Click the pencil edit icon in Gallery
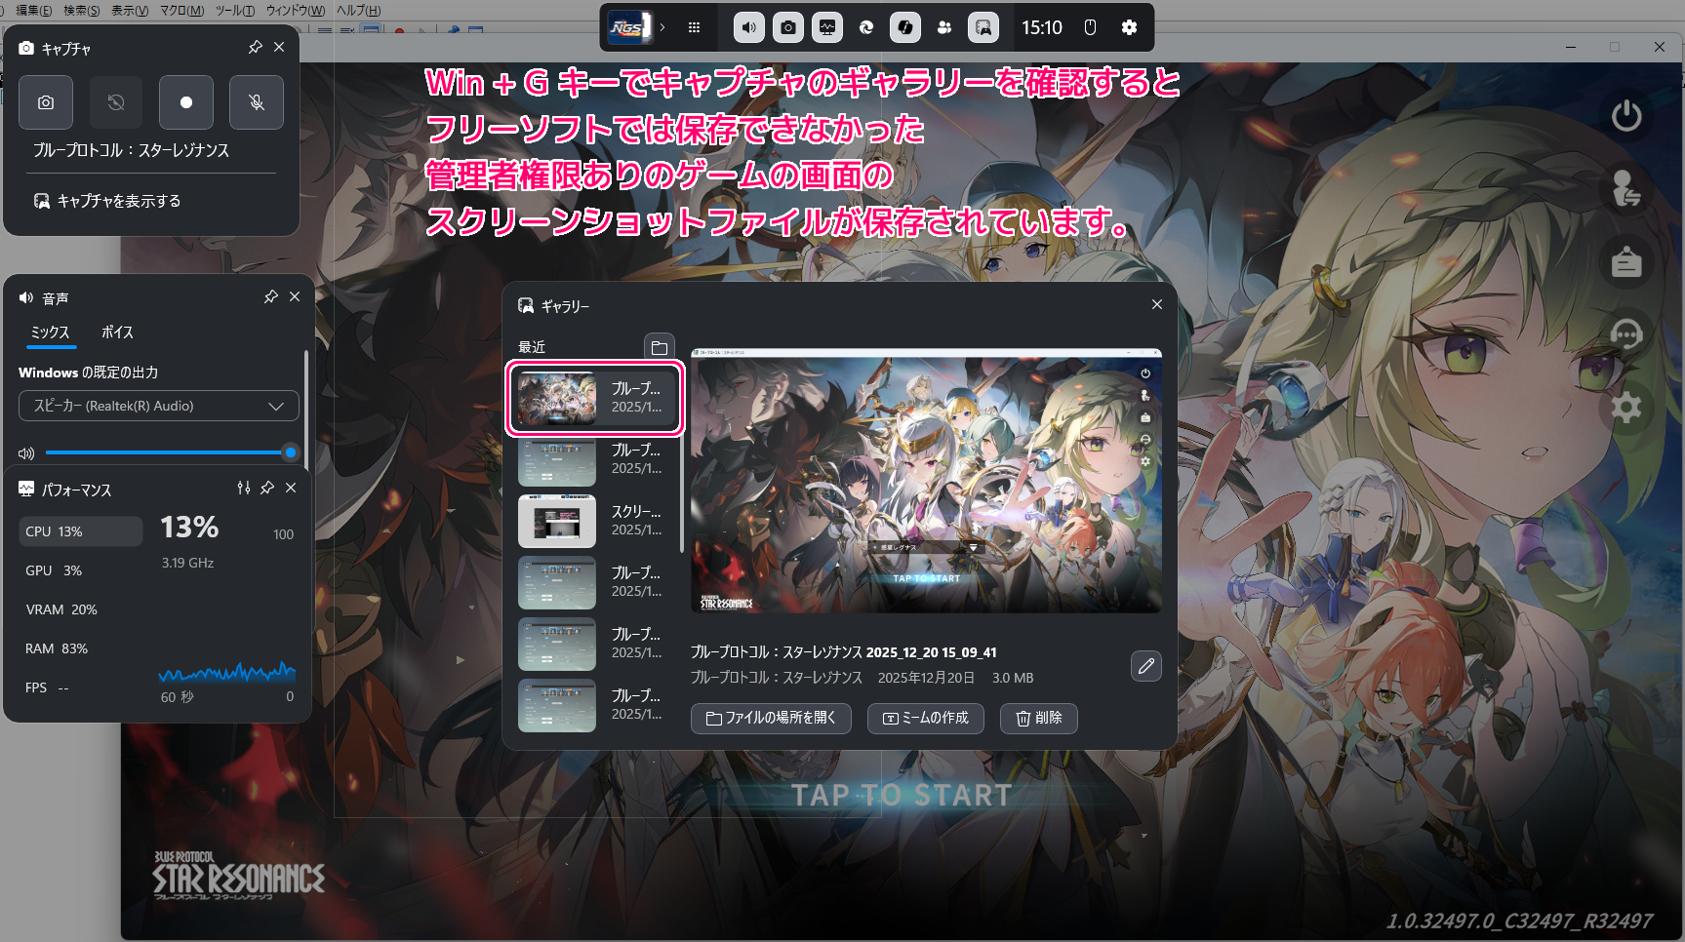This screenshot has height=942, width=1685. point(1145,666)
